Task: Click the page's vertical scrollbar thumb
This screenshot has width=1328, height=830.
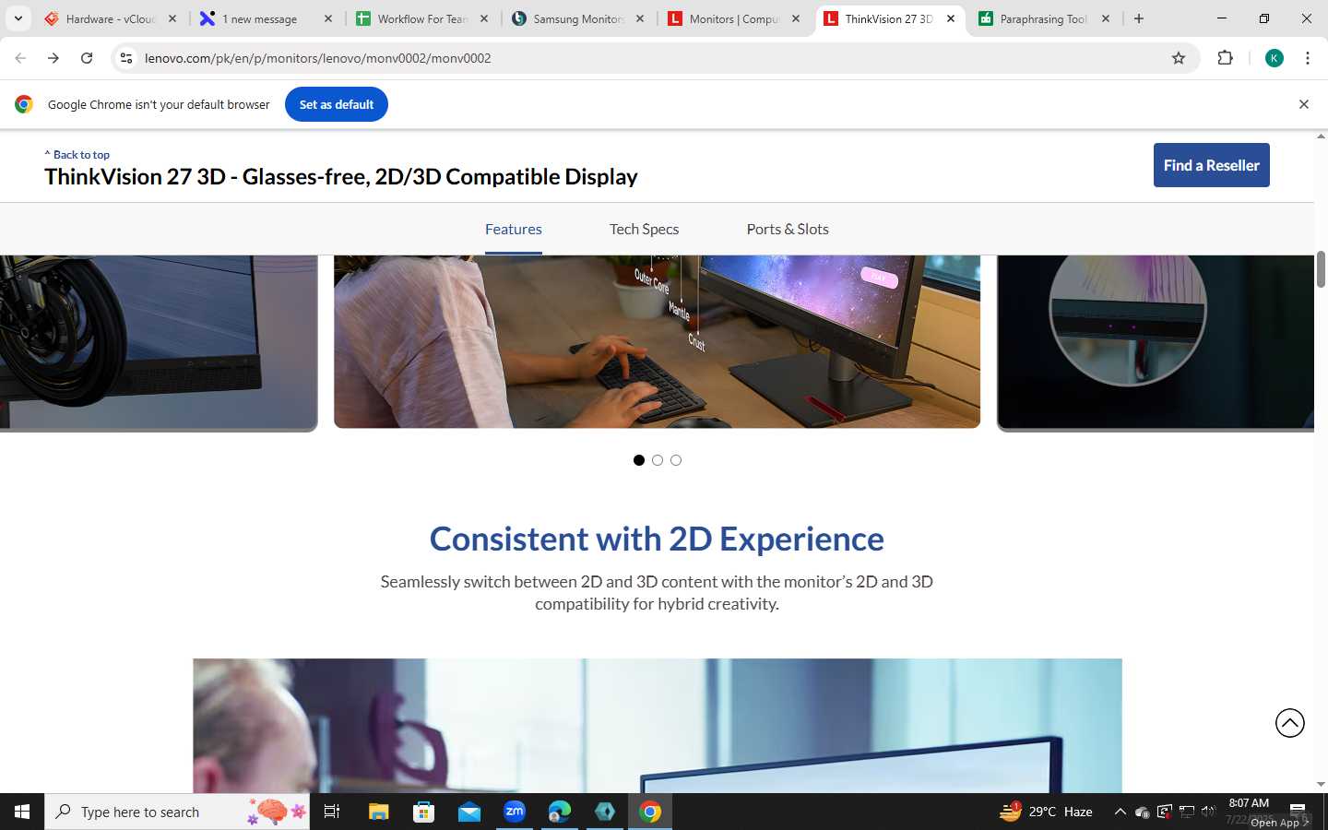Action: coord(1321,268)
